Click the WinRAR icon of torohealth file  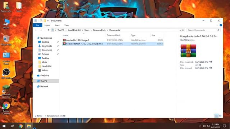point(64,40)
